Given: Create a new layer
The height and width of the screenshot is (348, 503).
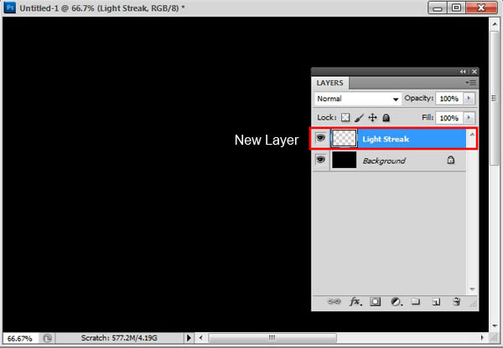Looking at the screenshot, I should [x=436, y=302].
